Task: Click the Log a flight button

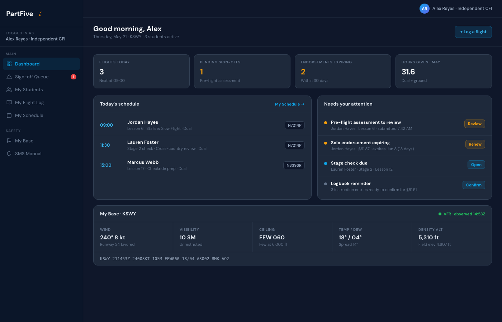Action: 473,32
